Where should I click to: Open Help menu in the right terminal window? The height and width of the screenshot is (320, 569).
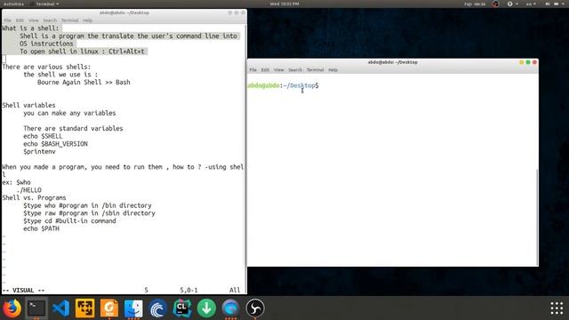coord(333,69)
